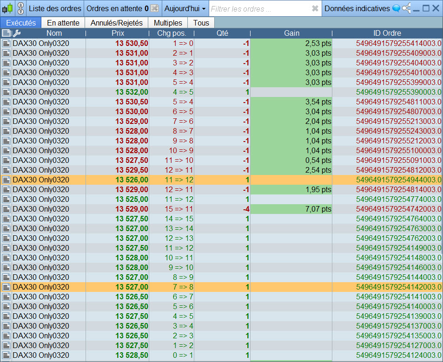Click the candlestick chart icon

click(x=7, y=8)
